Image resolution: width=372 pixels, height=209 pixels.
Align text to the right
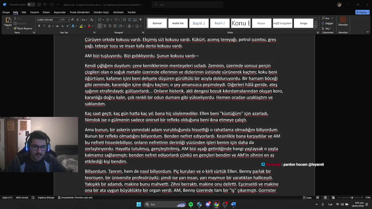[110, 26]
